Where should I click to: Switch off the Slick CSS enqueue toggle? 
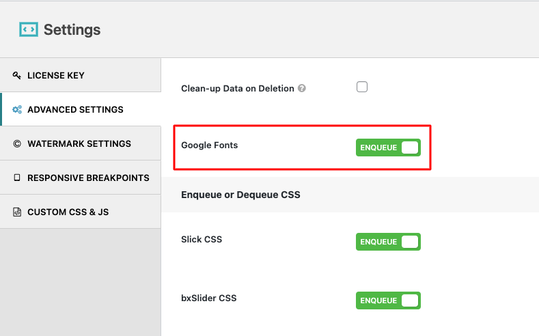point(388,242)
